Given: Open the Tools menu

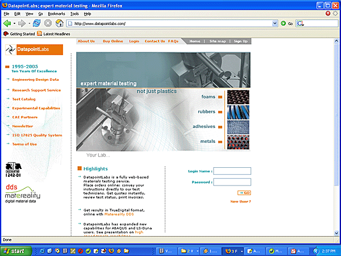Looking at the screenshot, I should [74, 14].
